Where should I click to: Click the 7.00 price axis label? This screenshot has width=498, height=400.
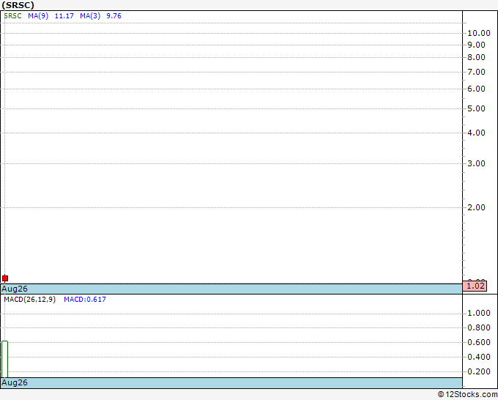477,72
